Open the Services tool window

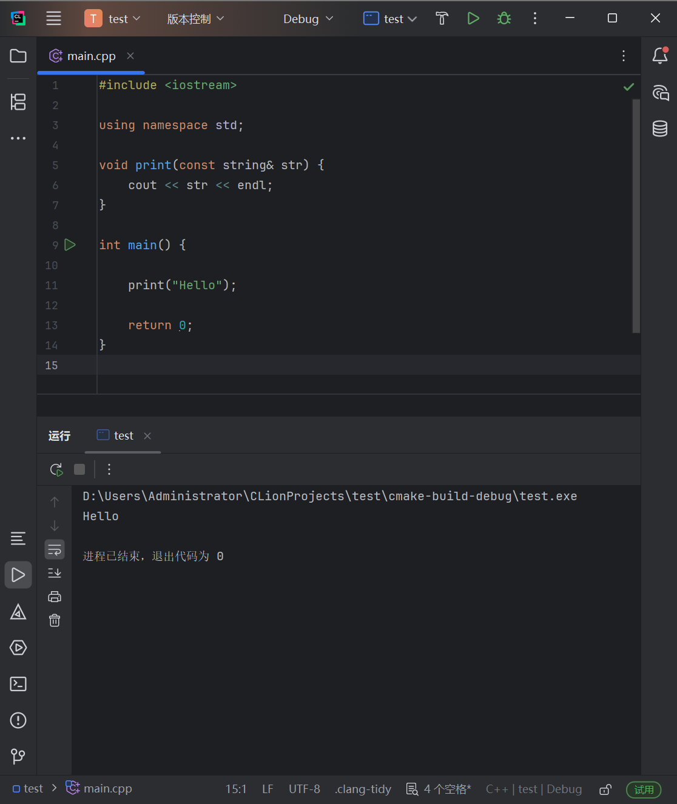[x=18, y=648]
